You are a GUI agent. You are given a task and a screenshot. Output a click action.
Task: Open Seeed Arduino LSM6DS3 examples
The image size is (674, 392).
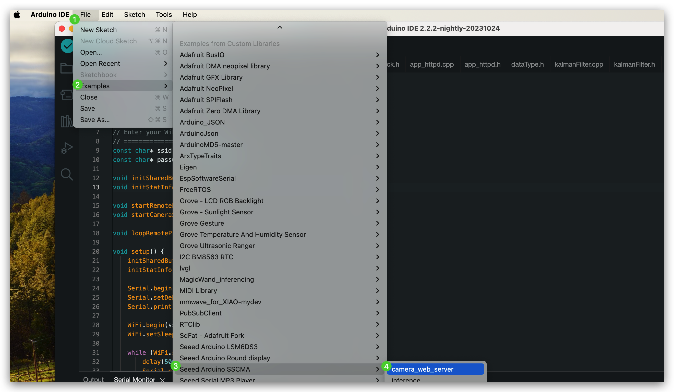coord(280,347)
